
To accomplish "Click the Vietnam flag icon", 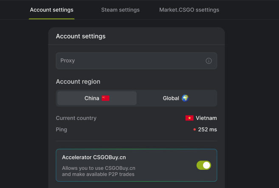I will (x=189, y=118).
